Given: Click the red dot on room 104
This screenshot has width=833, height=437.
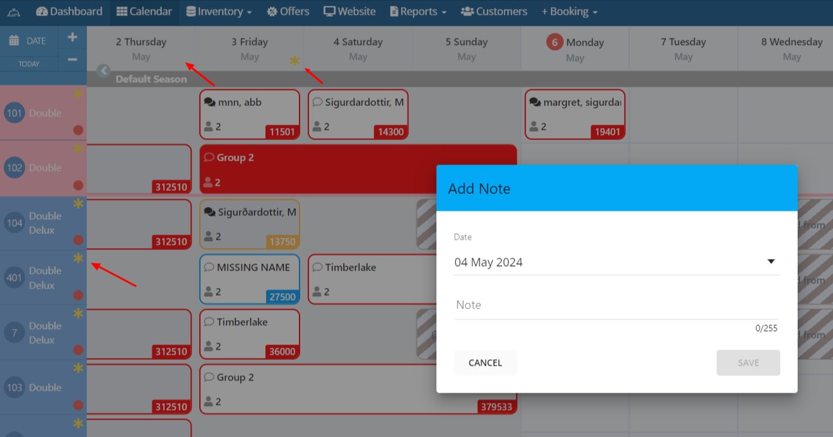Looking at the screenshot, I should pyautogui.click(x=78, y=240).
